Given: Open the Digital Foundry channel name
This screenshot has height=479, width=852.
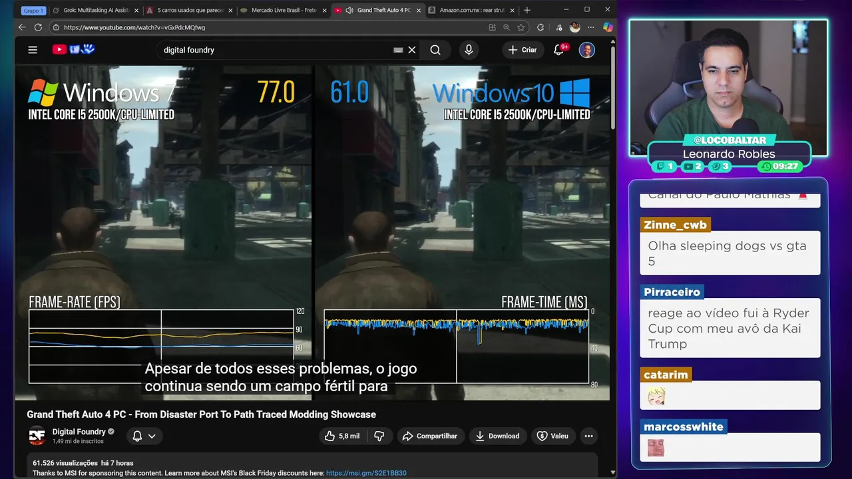Looking at the screenshot, I should (79, 432).
